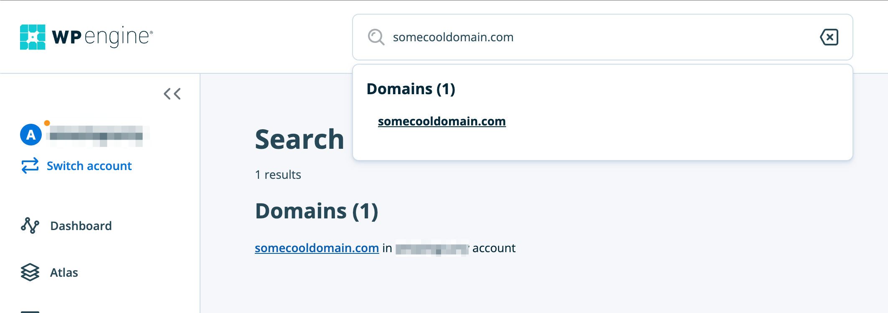Image resolution: width=888 pixels, height=313 pixels.
Task: Go to Dashboard in sidebar menu
Action: pyautogui.click(x=81, y=226)
